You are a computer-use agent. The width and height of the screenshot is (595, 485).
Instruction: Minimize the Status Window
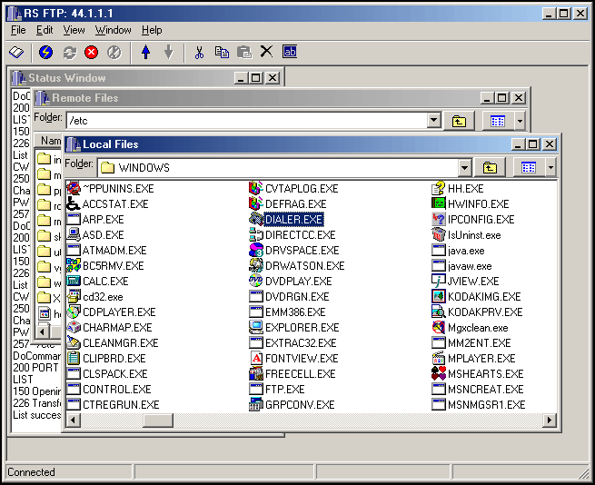(241, 78)
